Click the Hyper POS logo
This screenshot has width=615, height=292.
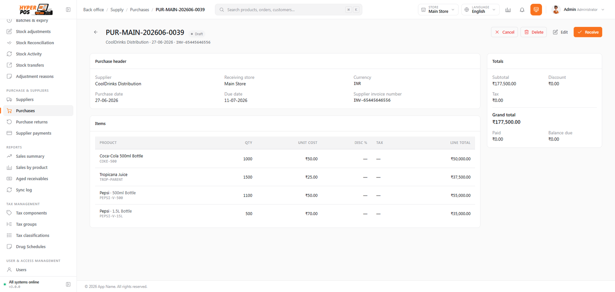[x=36, y=9]
